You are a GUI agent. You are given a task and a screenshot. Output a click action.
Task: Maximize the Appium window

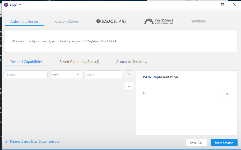point(223,5)
